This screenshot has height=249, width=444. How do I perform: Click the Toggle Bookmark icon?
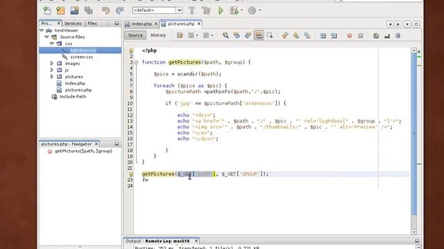tap(307, 35)
